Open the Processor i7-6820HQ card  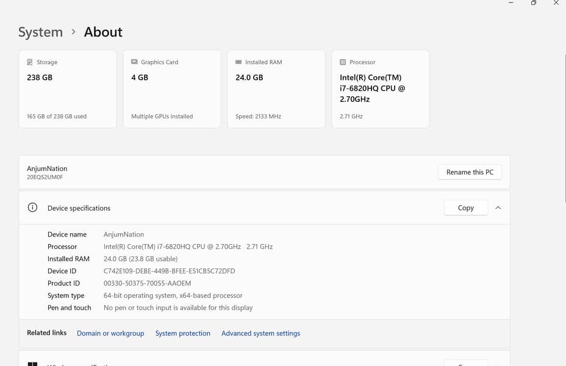[x=381, y=89]
